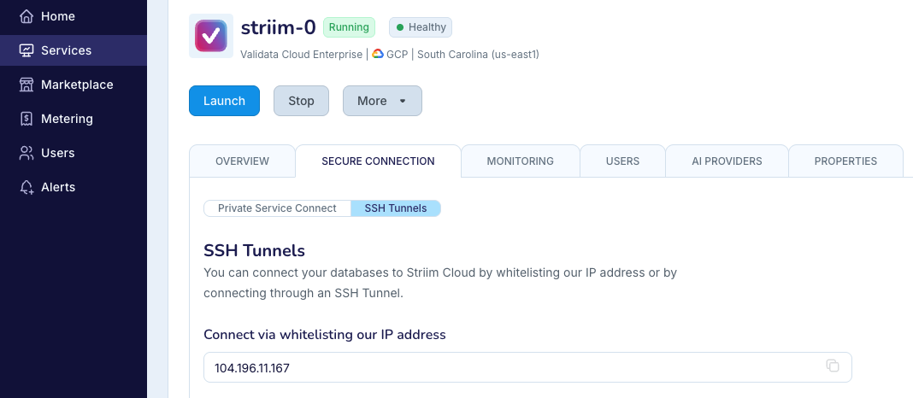Click the Google Cloud GCP logo
Screen dimensions: 913x398
point(377,54)
